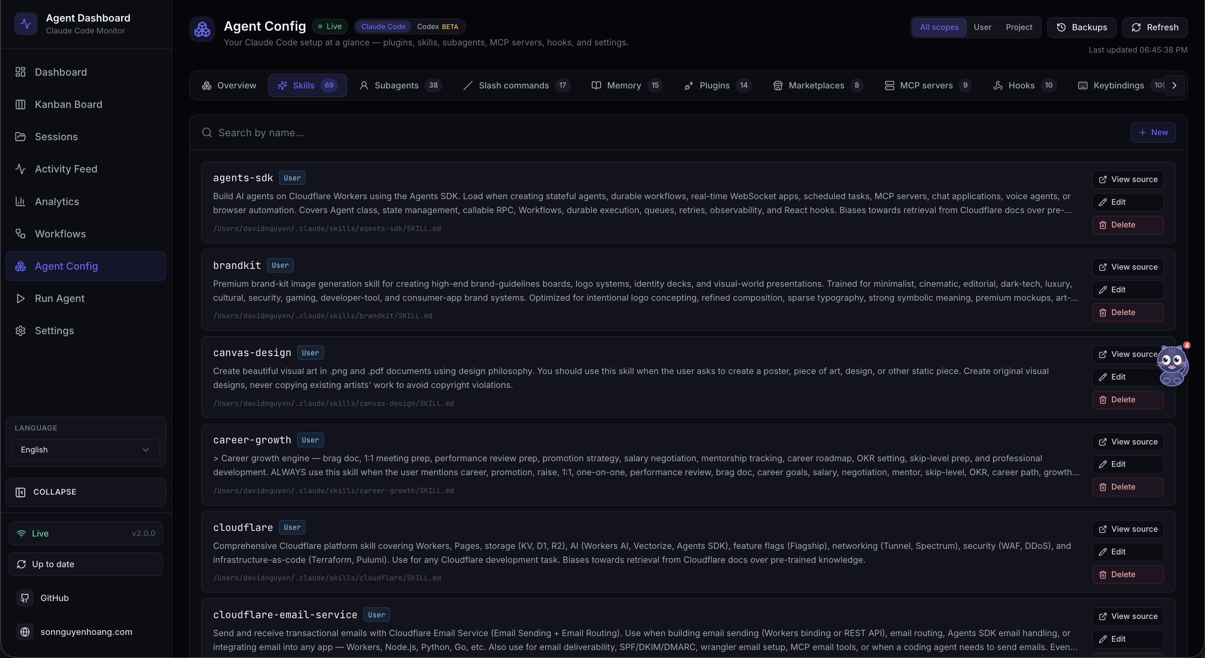The height and width of the screenshot is (658, 1205).
Task: Open the Slash commands tab
Action: [516, 85]
